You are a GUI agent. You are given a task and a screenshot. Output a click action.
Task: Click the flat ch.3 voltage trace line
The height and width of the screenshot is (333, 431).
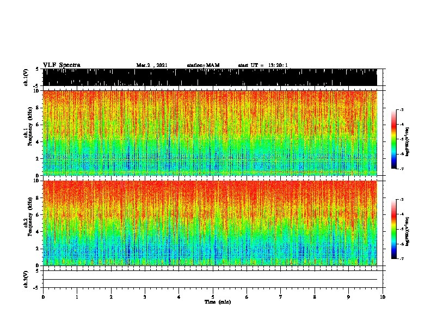click(x=210, y=280)
